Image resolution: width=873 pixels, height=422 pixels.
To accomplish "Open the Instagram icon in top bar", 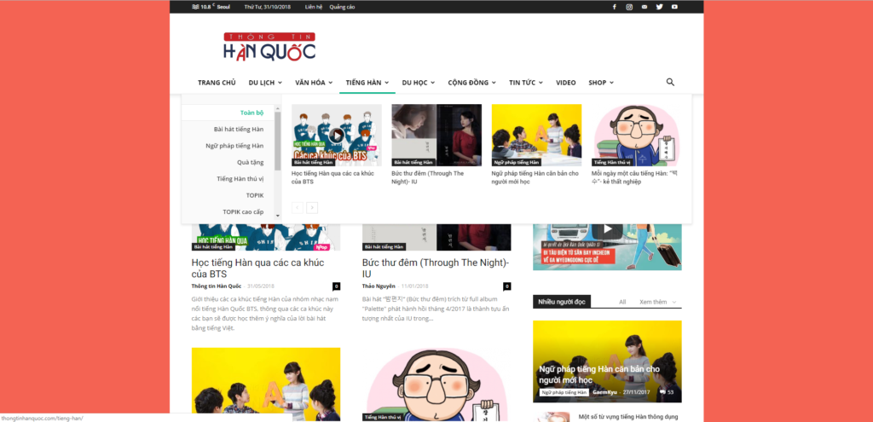I will (x=629, y=7).
